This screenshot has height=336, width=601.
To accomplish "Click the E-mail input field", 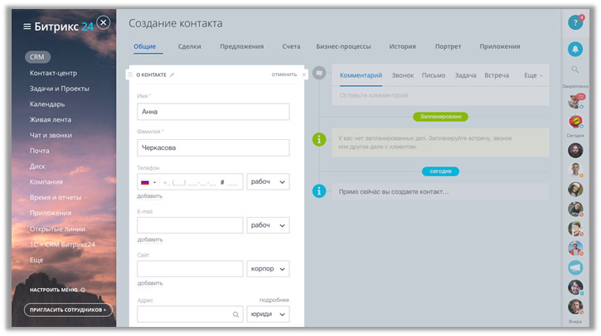I will 190,225.
